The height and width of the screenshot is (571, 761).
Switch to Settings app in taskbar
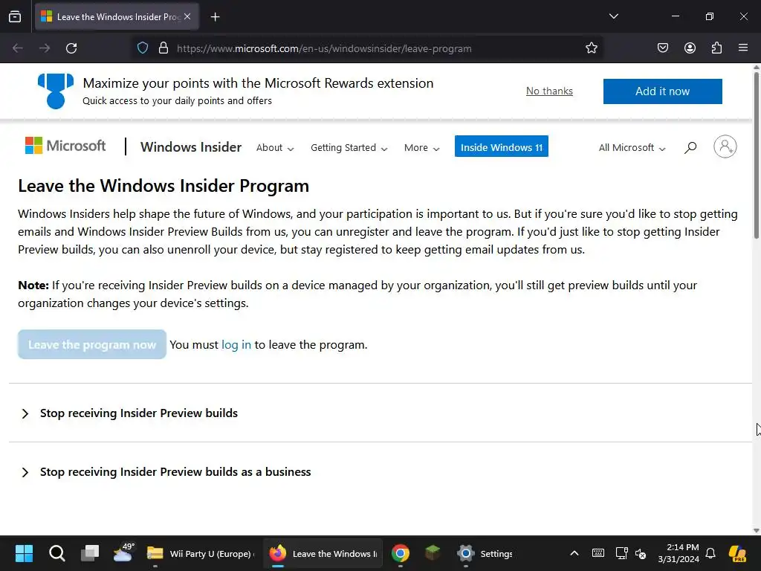click(485, 553)
